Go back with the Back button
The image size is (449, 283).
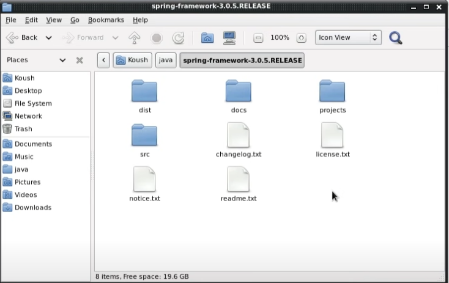22,38
